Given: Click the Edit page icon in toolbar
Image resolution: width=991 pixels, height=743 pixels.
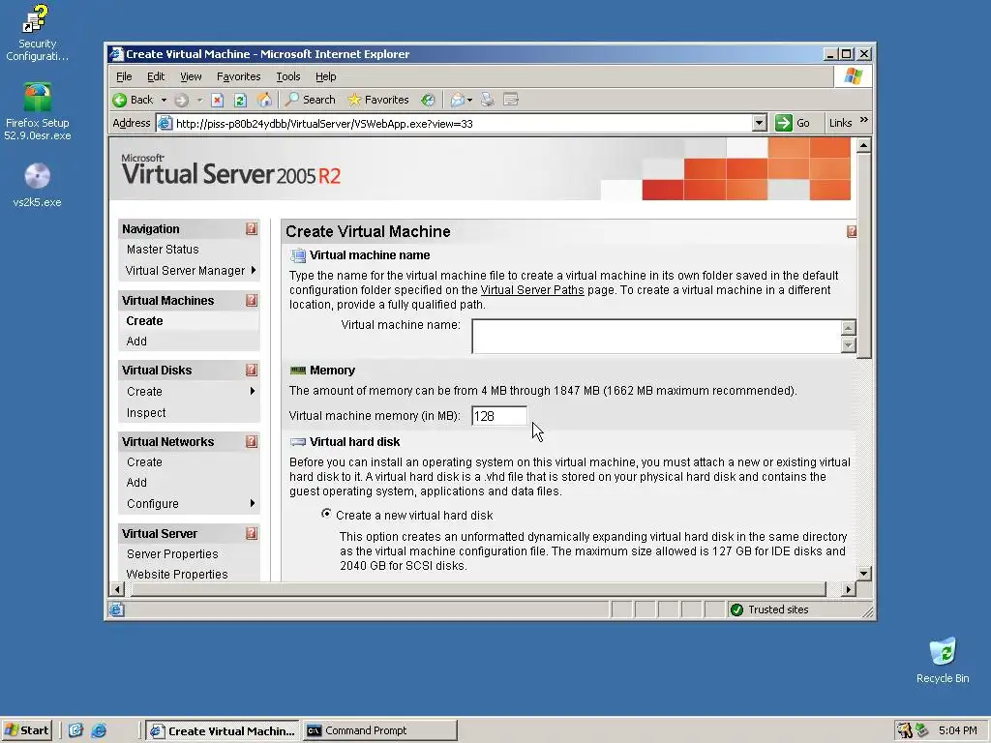Looking at the screenshot, I should coord(511,100).
